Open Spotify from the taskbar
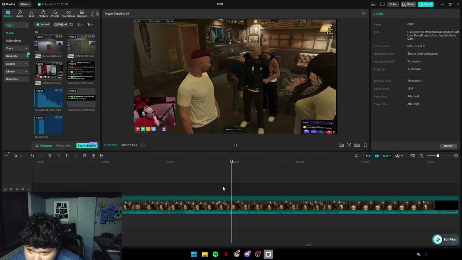 point(215,254)
